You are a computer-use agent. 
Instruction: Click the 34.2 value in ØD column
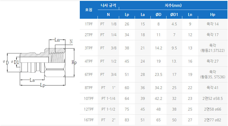(x=159, y=88)
